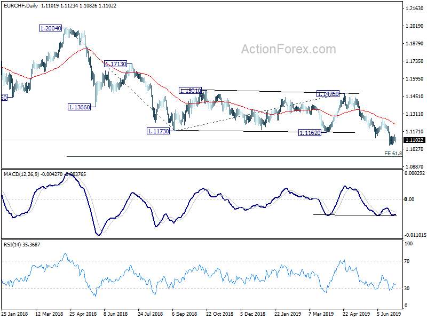Screen dimensions: 427x320
Task: Click the 25 Apr 2018 date label
Action: click(x=83, y=314)
